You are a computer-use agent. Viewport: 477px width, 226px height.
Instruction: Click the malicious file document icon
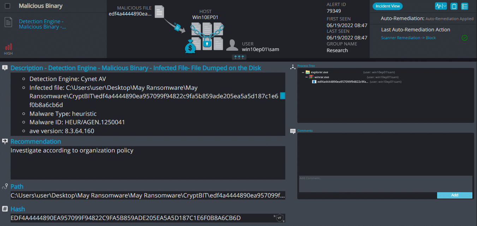pyautogui.click(x=160, y=12)
